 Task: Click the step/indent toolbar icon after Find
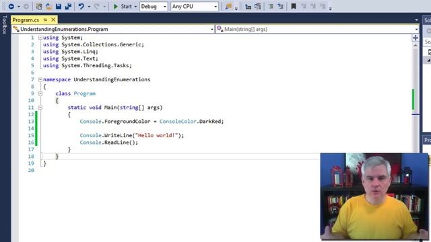[x=248, y=6]
